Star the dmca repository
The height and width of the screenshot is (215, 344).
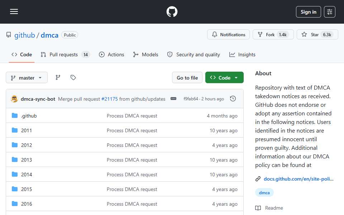(x=317, y=35)
